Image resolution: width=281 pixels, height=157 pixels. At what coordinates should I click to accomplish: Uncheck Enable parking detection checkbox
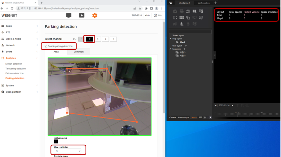[46, 46]
